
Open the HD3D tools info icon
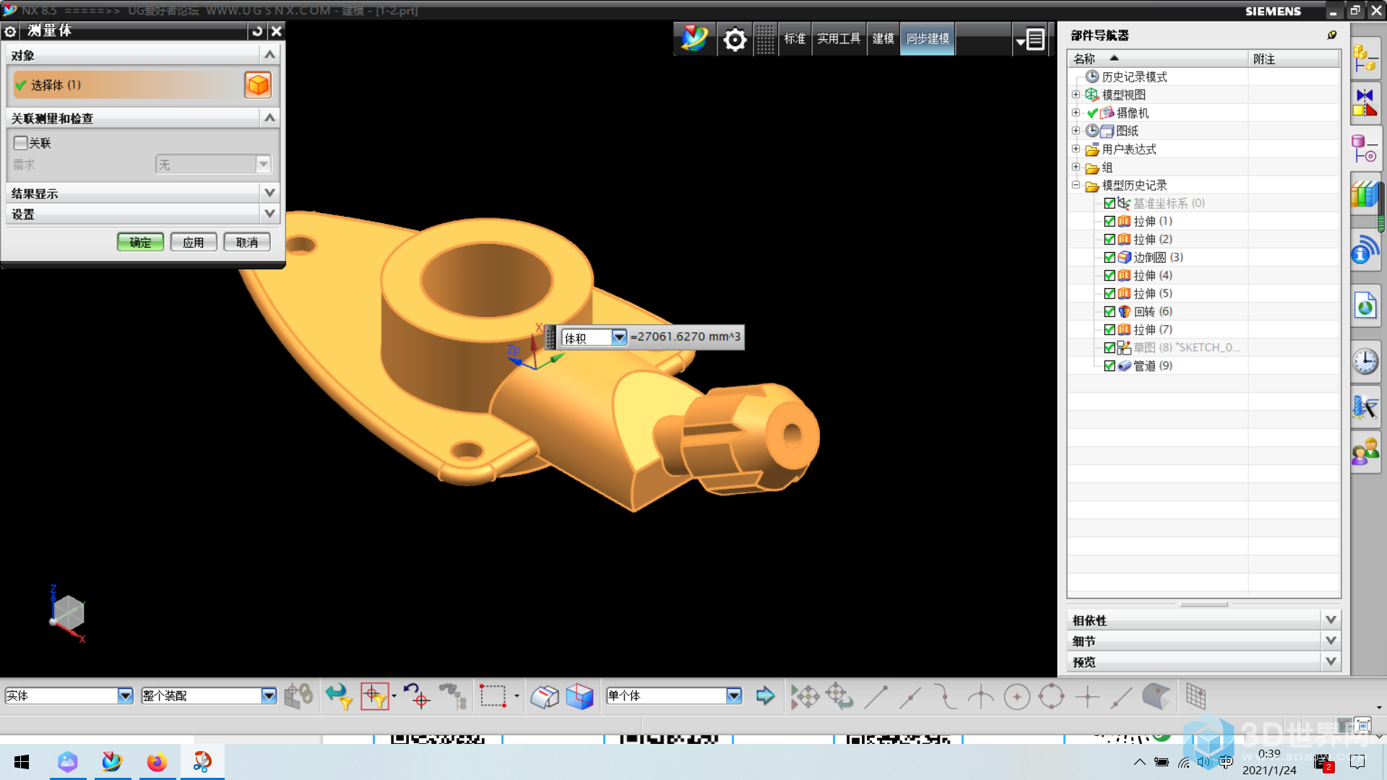(1365, 249)
